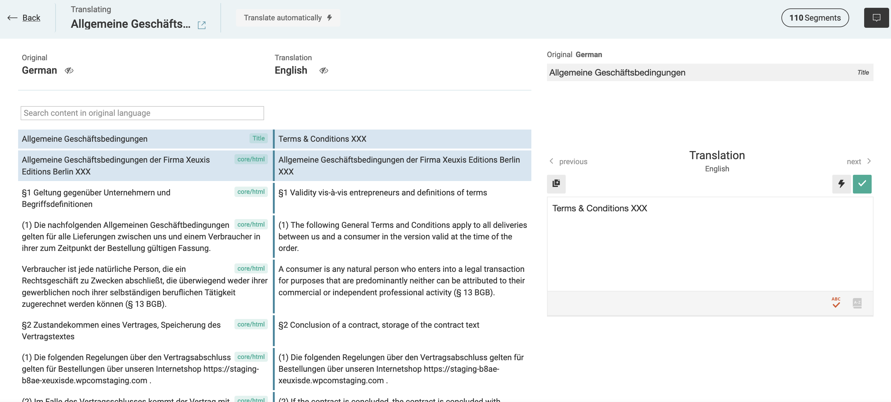
Task: Select translation '§2 Conclusion of a contract'
Action: coord(403,331)
